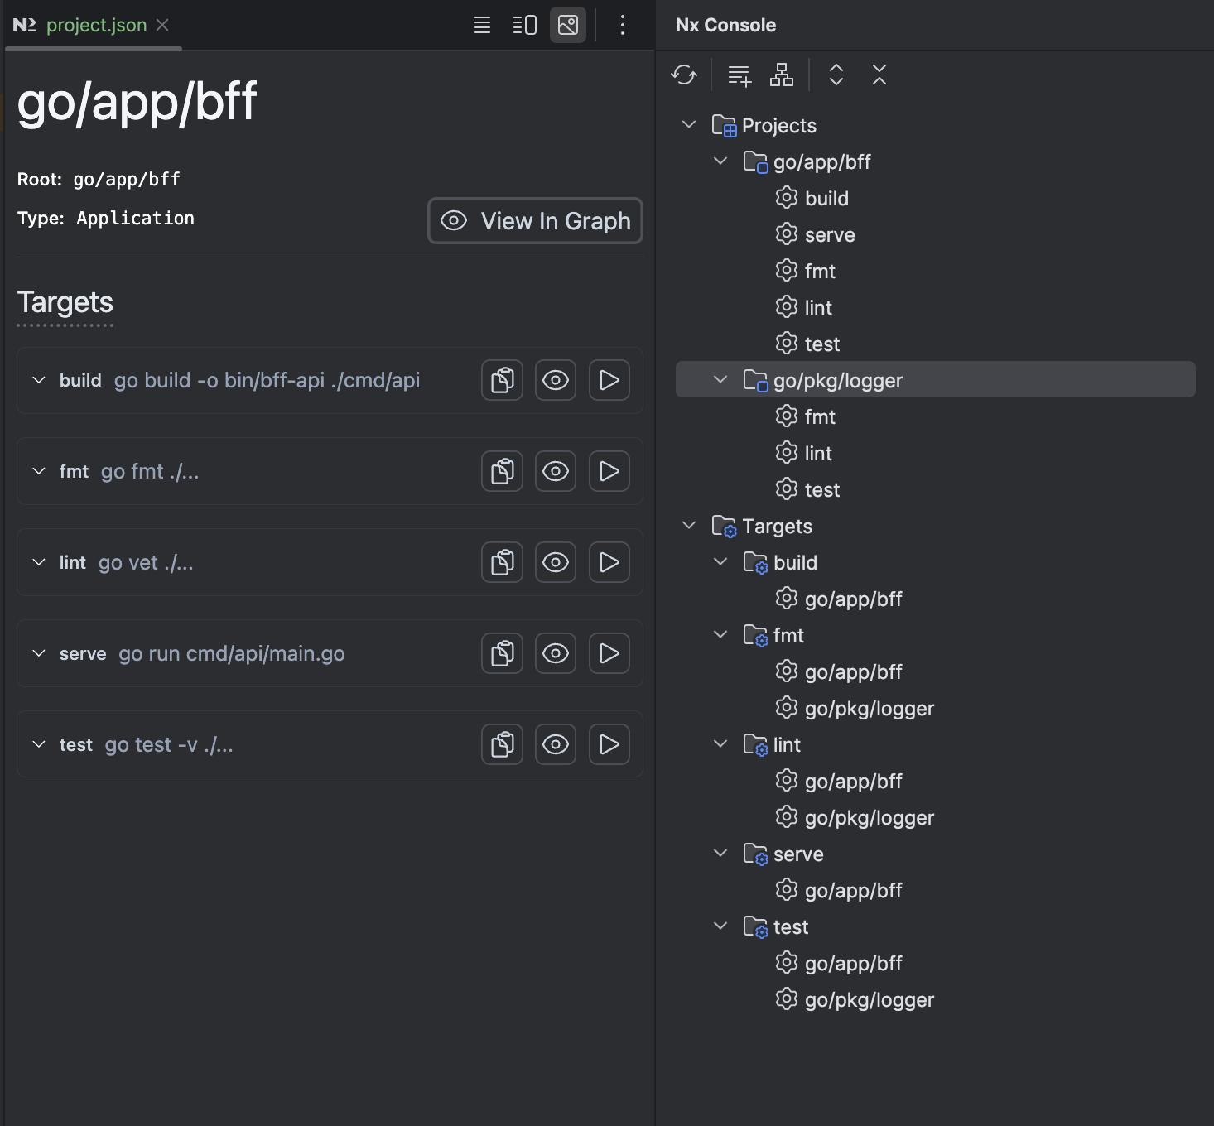
Task: Select build under go/app/bff project
Action: pyautogui.click(x=826, y=198)
